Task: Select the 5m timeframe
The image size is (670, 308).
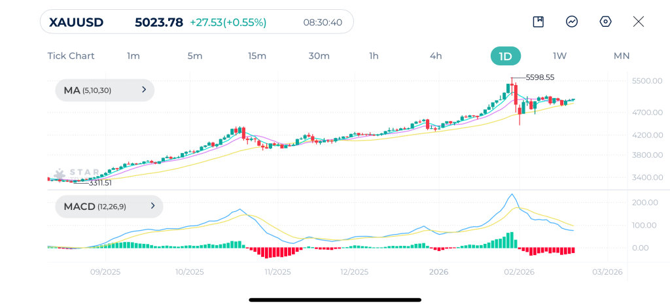Action: (195, 56)
